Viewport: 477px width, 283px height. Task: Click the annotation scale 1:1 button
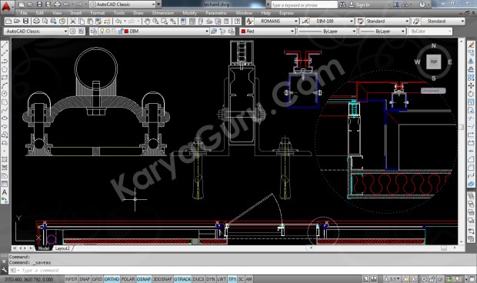[x=392, y=279]
